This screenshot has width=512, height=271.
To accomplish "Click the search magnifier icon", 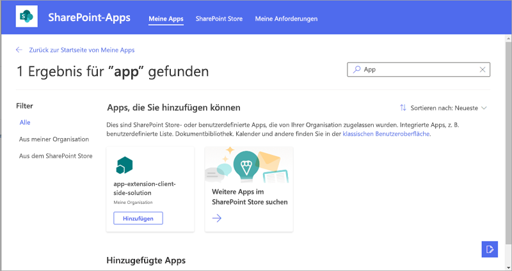I will (x=357, y=69).
